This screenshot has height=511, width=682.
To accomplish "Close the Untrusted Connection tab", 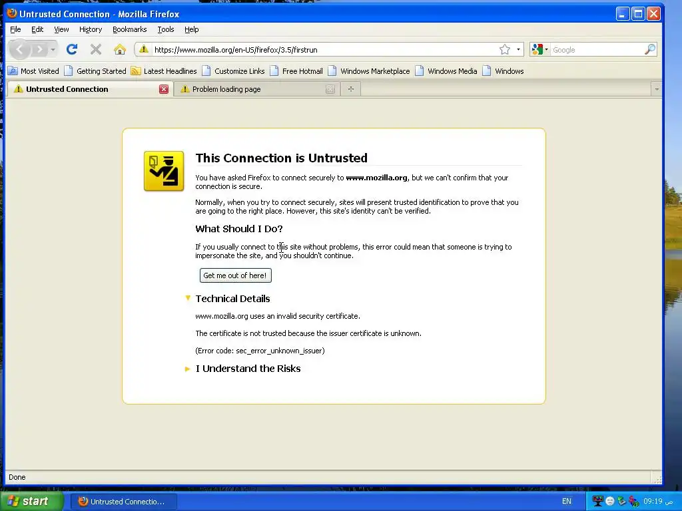I will click(x=164, y=89).
